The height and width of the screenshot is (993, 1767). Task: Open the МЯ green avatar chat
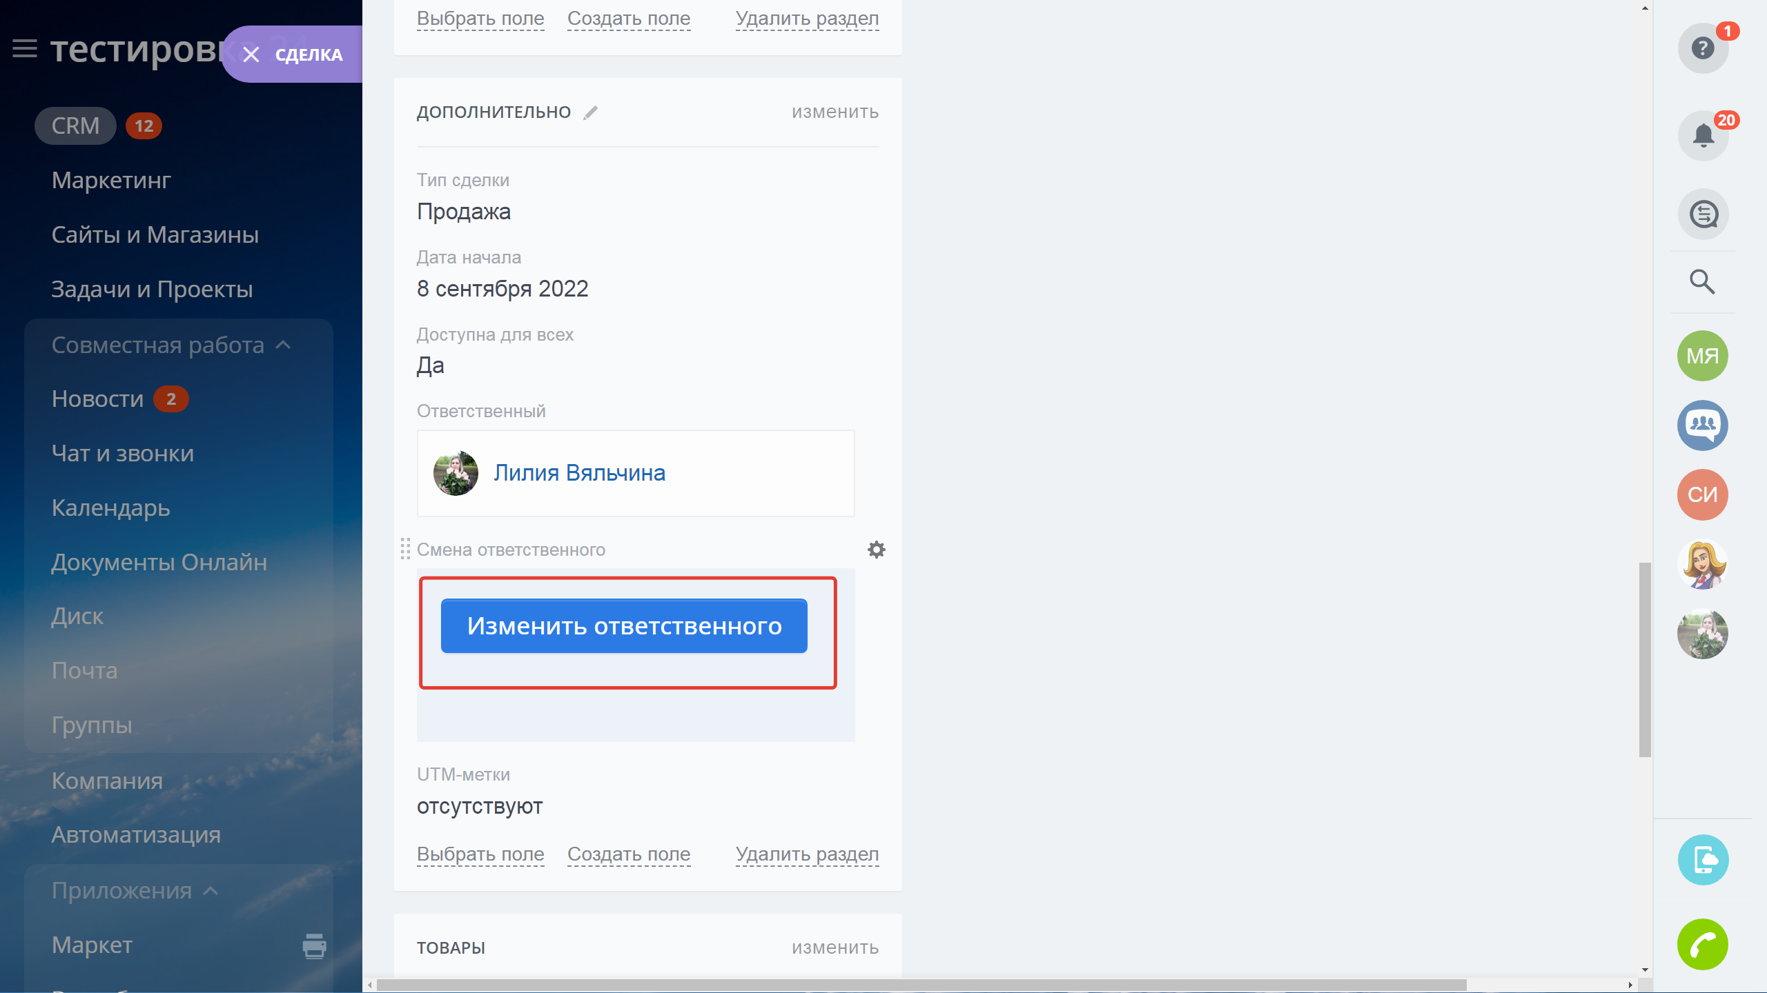[1702, 356]
